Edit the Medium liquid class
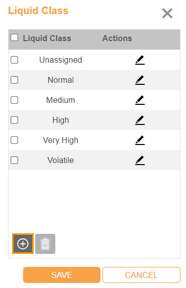 (140, 100)
